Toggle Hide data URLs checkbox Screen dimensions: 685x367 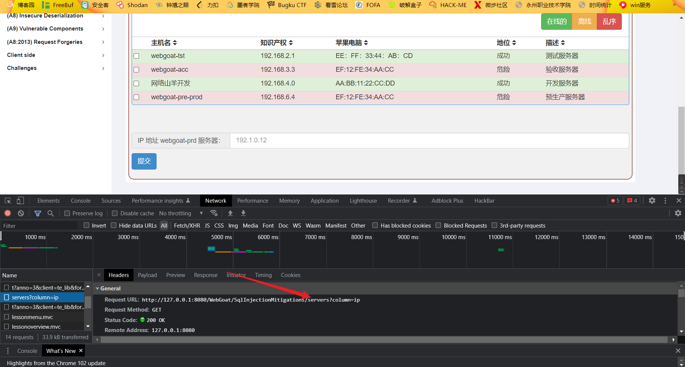[x=114, y=225]
